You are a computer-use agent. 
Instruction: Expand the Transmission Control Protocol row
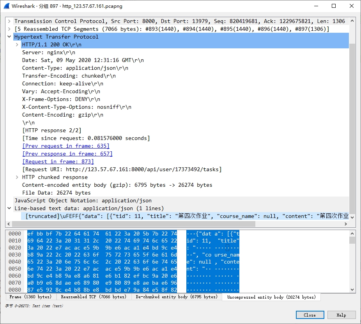point(9,21)
